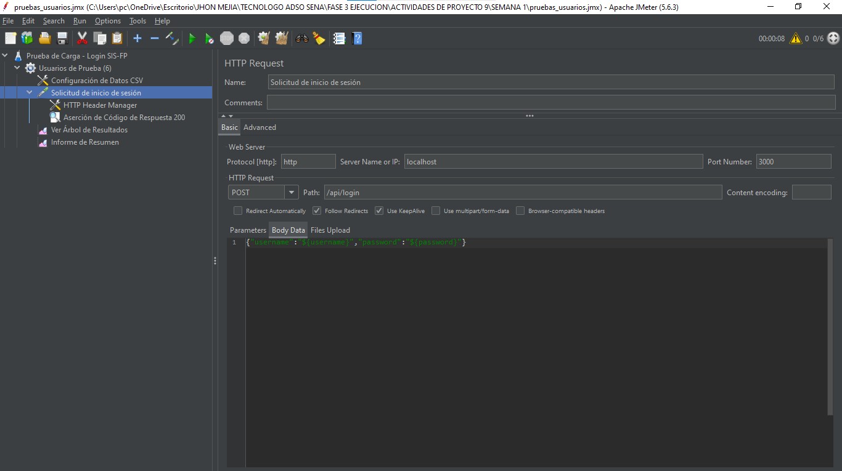The image size is (842, 471).
Task: Copy the selected element toolbar icon
Action: point(100,38)
